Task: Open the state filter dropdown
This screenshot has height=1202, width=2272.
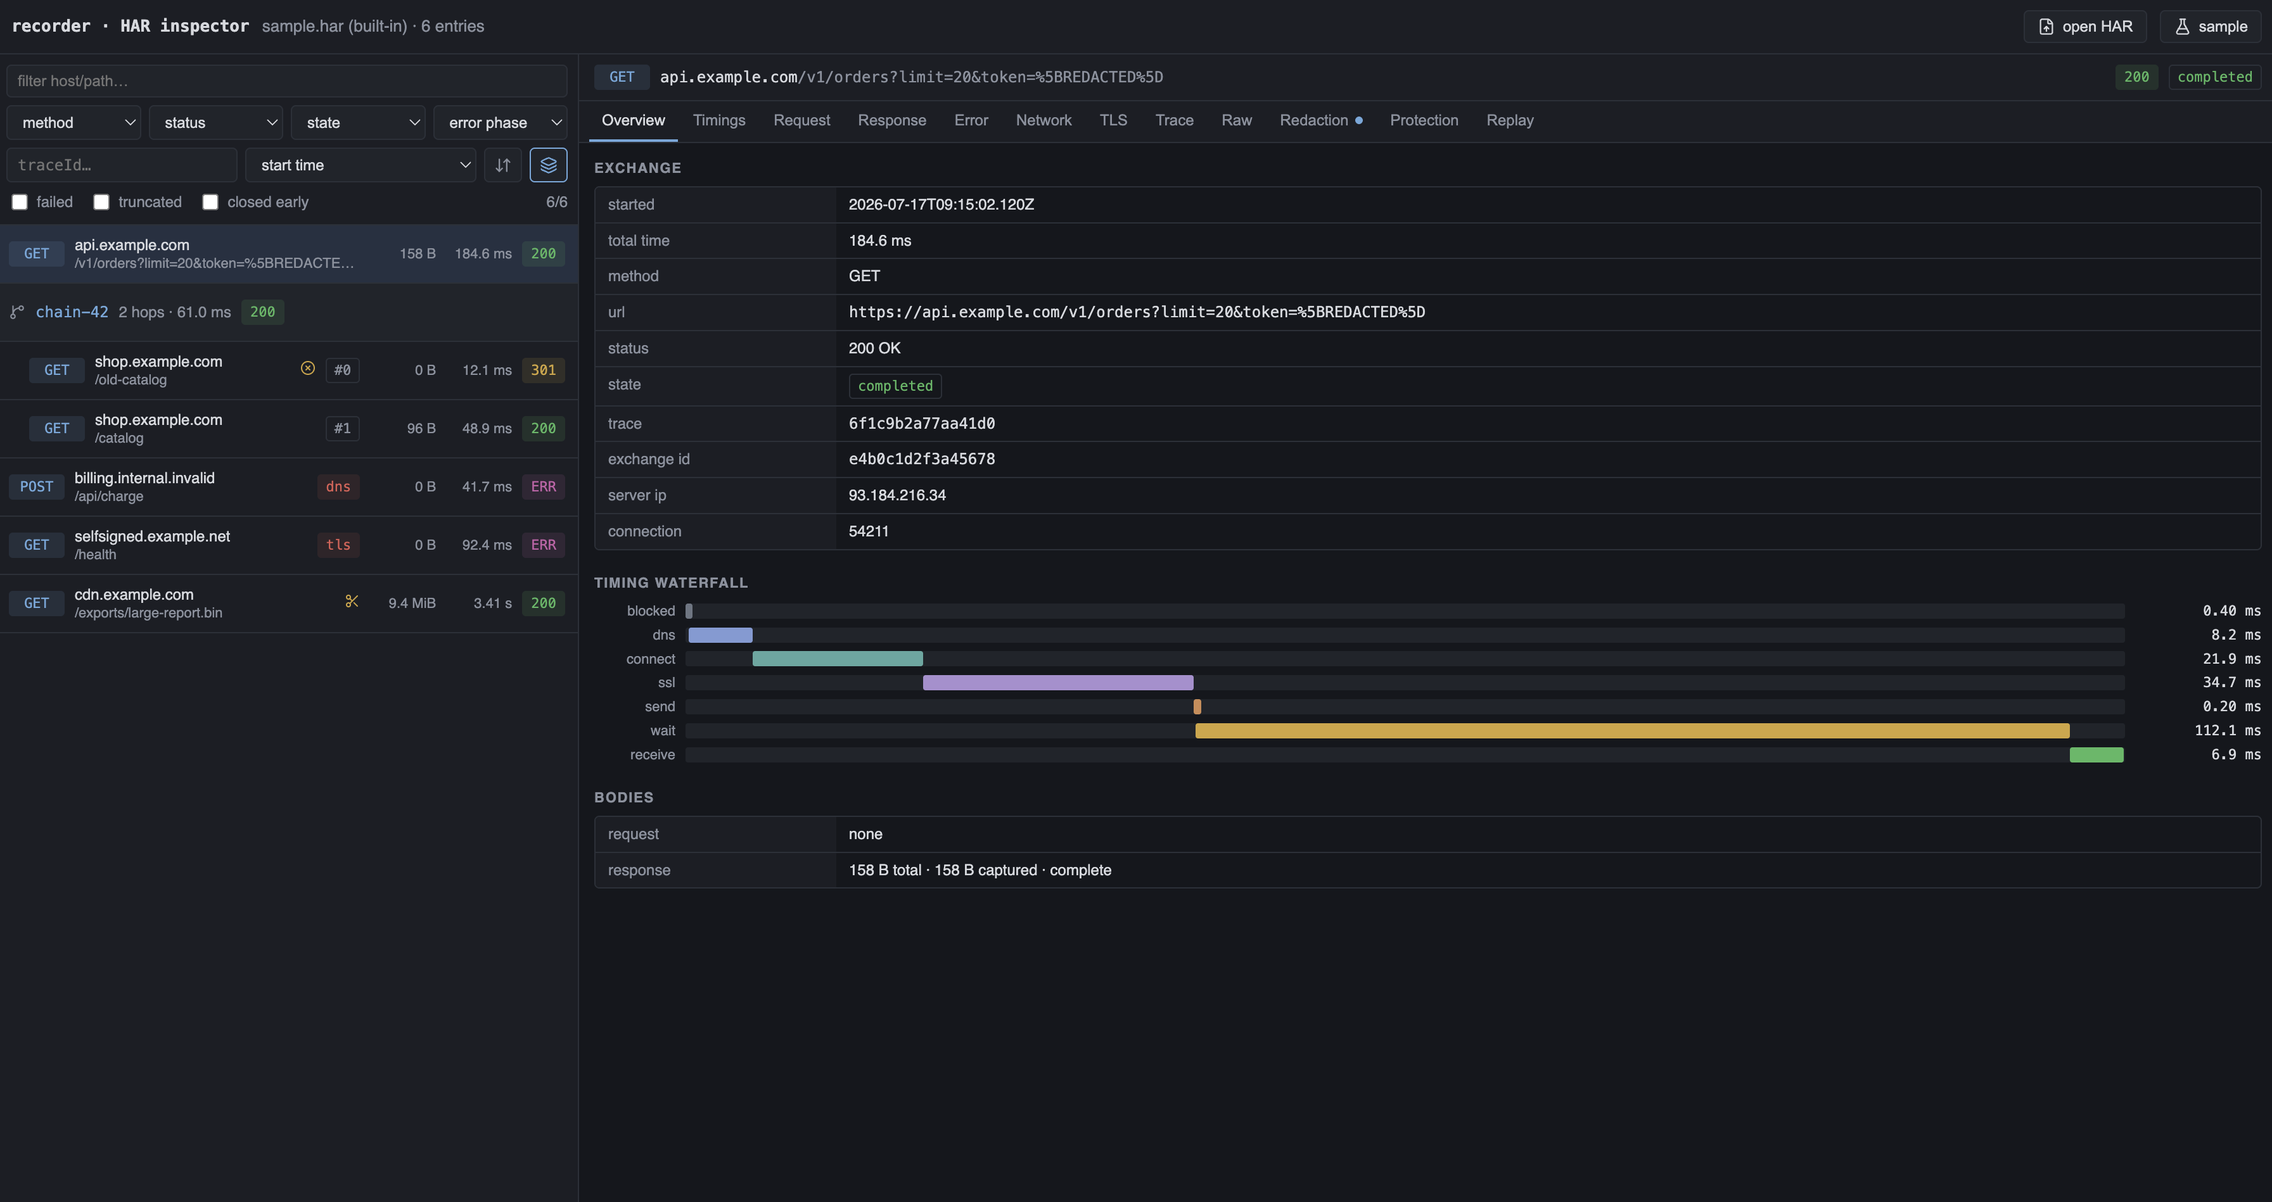Action: (x=358, y=123)
